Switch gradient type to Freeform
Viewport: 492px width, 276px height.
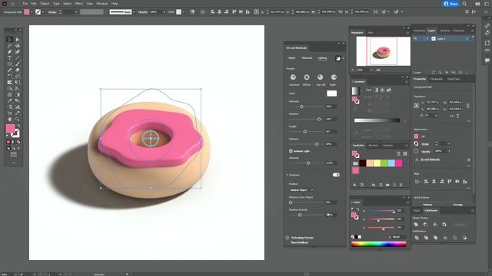point(389,90)
